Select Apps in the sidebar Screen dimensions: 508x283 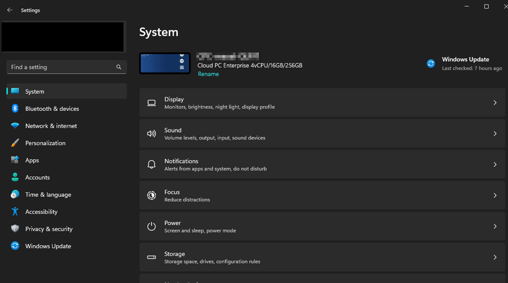pyautogui.click(x=32, y=160)
